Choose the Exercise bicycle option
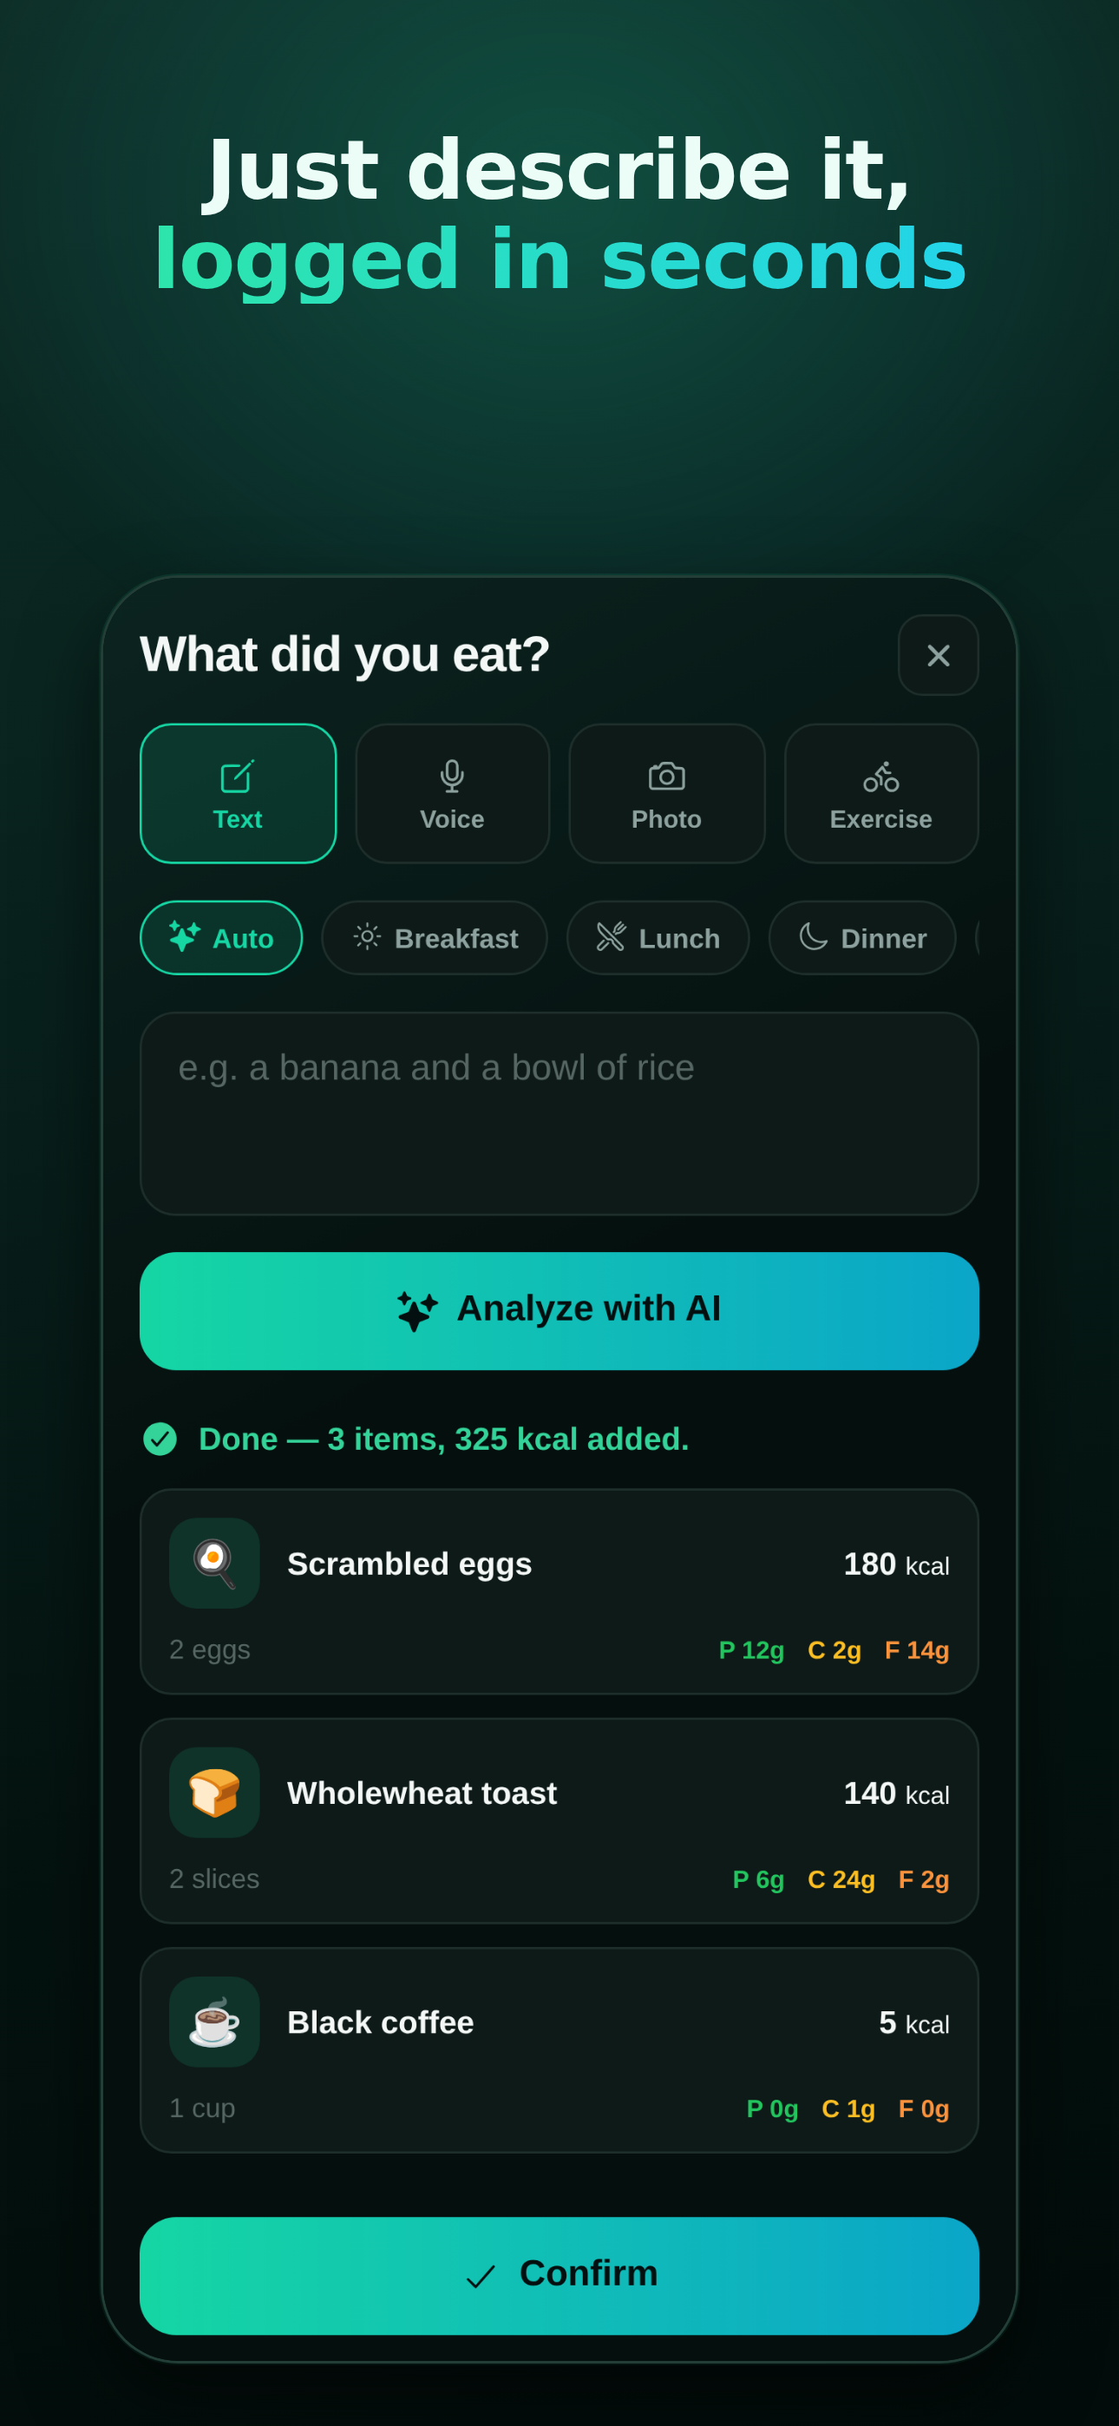The width and height of the screenshot is (1119, 2426). (880, 793)
